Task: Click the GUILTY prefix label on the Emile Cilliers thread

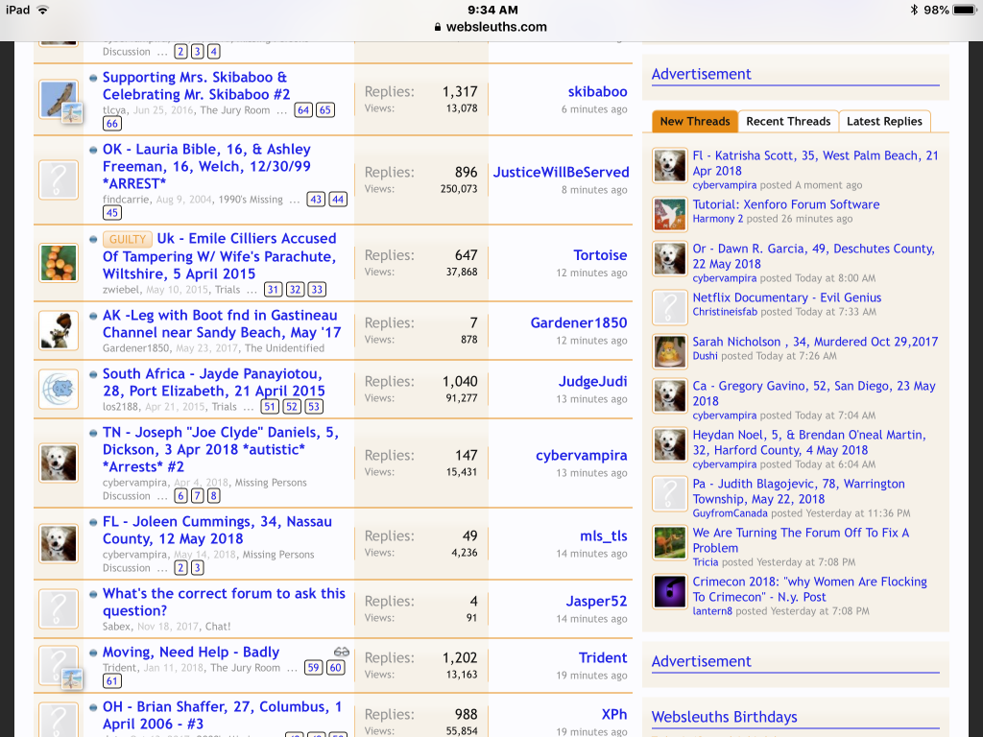Action: [x=128, y=239]
